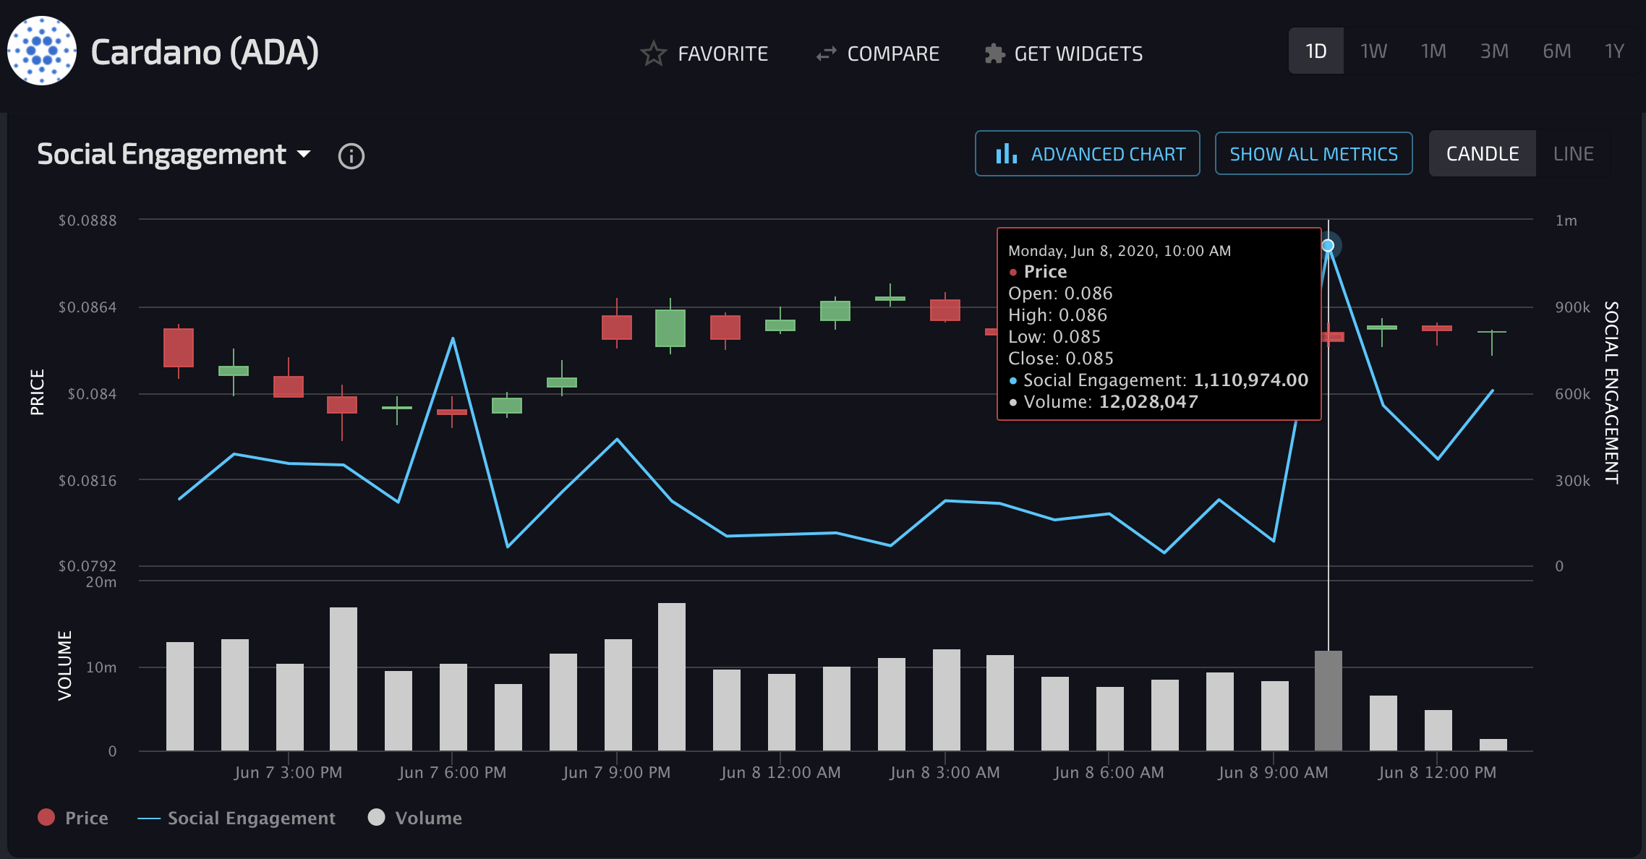Click the Compare arrows icon
1646x859 pixels.
[x=826, y=54]
